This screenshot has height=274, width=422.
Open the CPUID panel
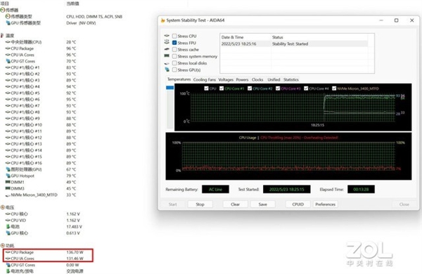pyautogui.click(x=298, y=204)
